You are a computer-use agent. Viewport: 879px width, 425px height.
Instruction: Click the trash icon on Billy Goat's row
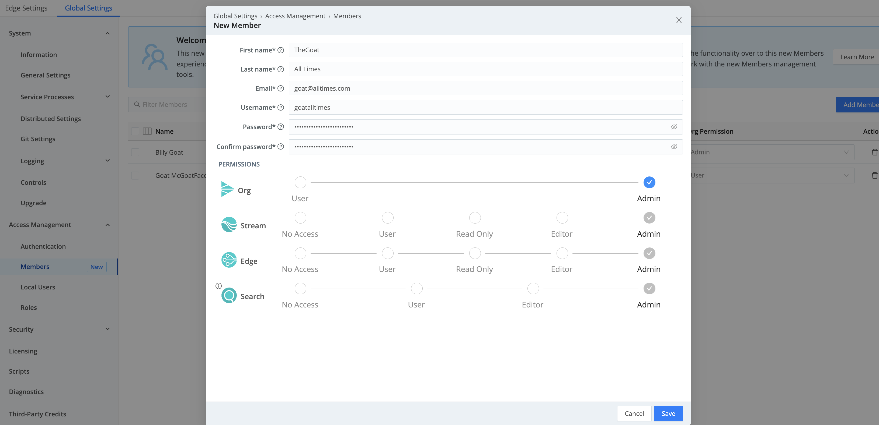875,152
